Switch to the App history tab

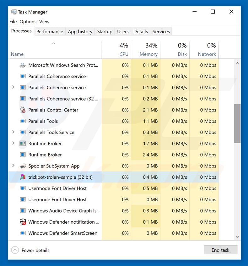80,31
